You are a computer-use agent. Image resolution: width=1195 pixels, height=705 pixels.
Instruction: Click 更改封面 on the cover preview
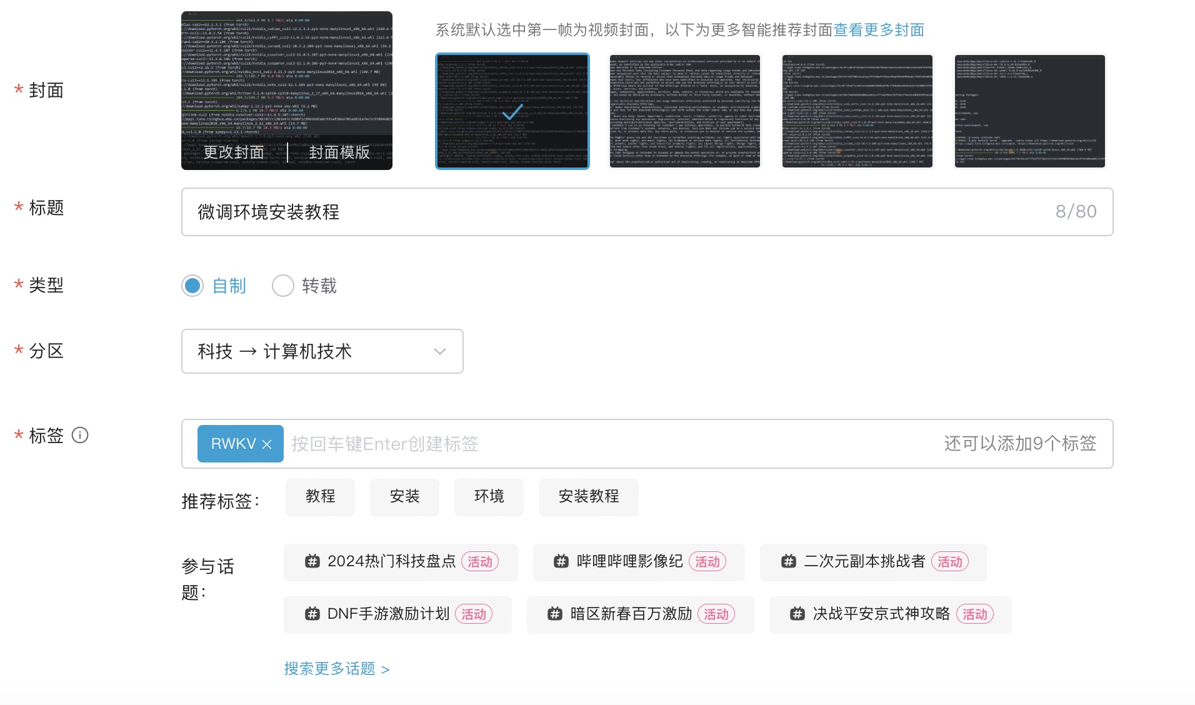234,152
